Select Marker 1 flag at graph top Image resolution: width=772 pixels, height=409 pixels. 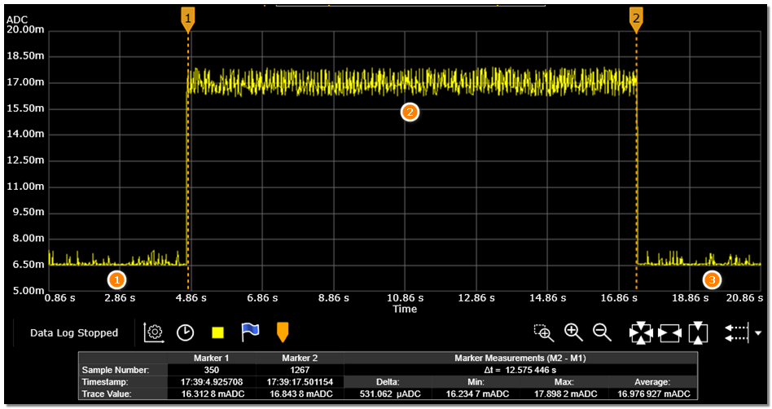point(188,20)
